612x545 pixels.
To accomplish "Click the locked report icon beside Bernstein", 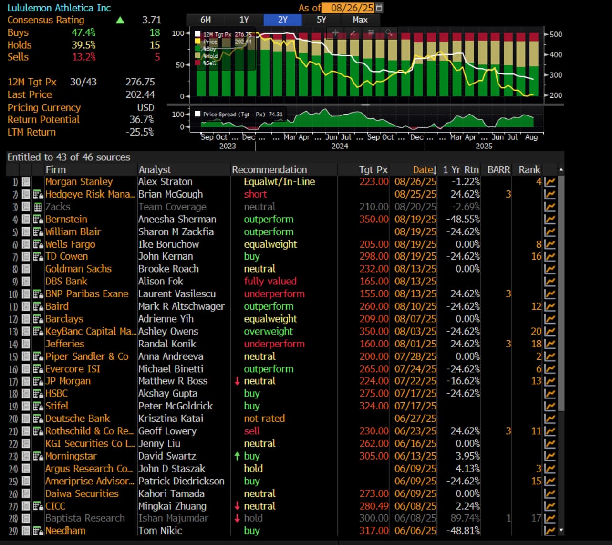I will (38, 220).
